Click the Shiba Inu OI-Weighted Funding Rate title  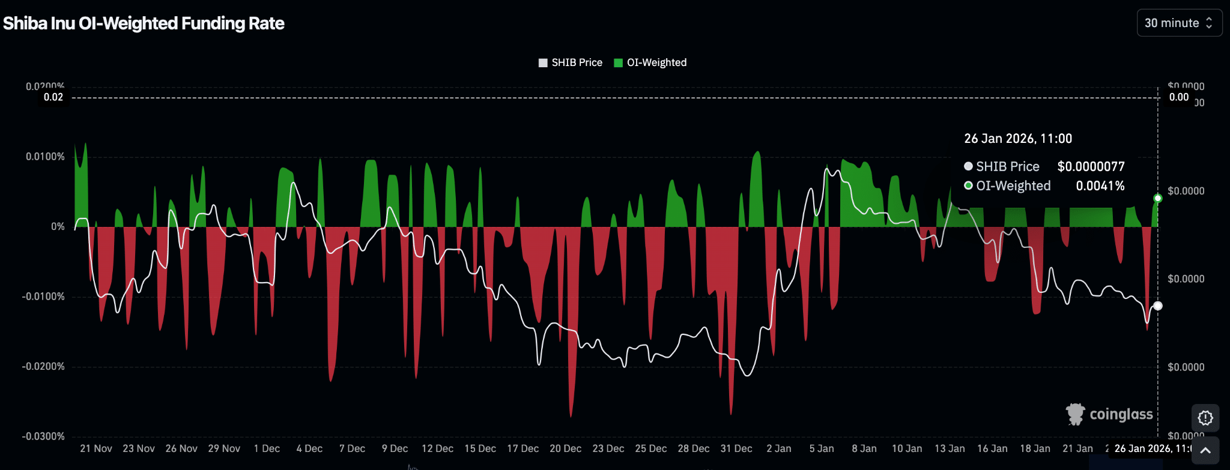click(144, 23)
